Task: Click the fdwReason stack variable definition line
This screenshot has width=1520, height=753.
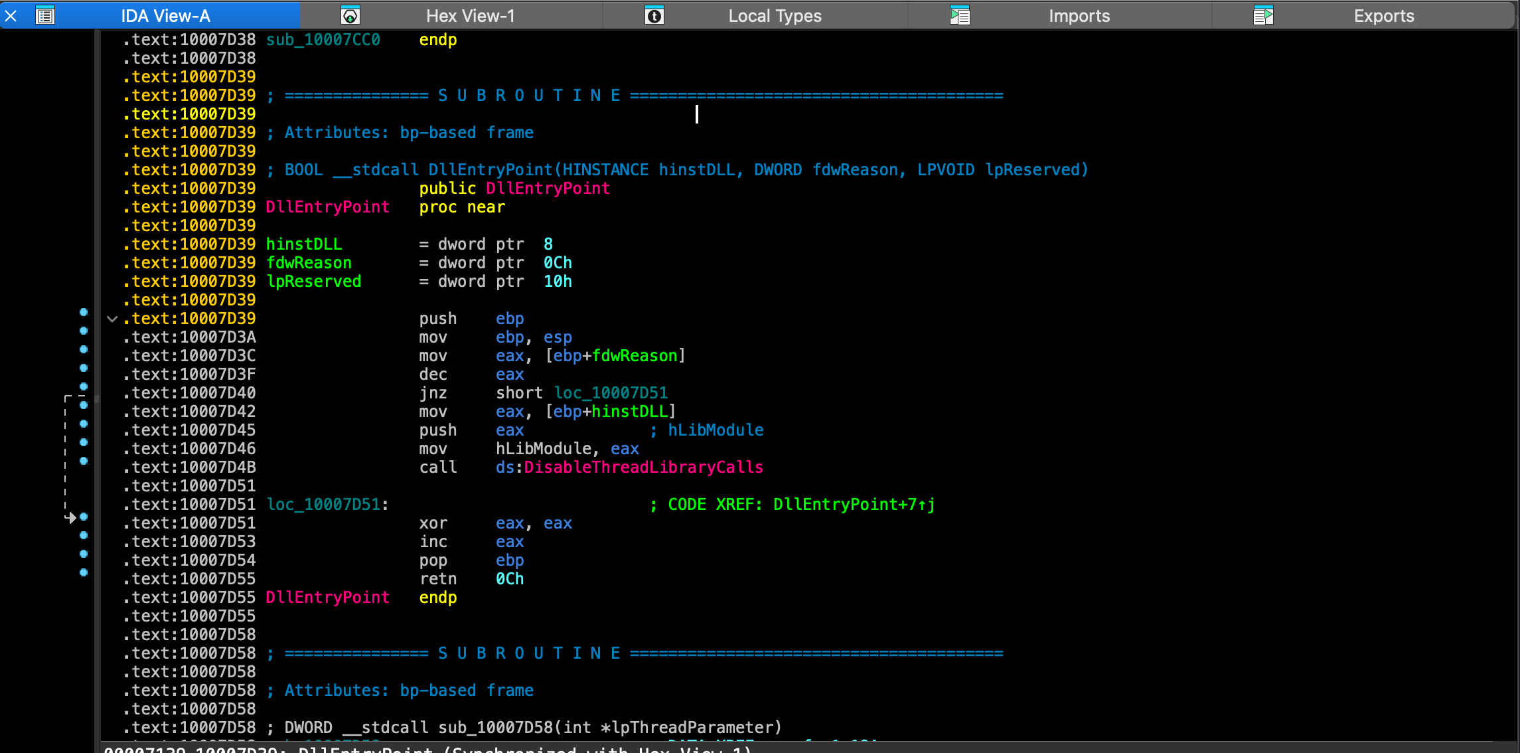Action: point(419,263)
